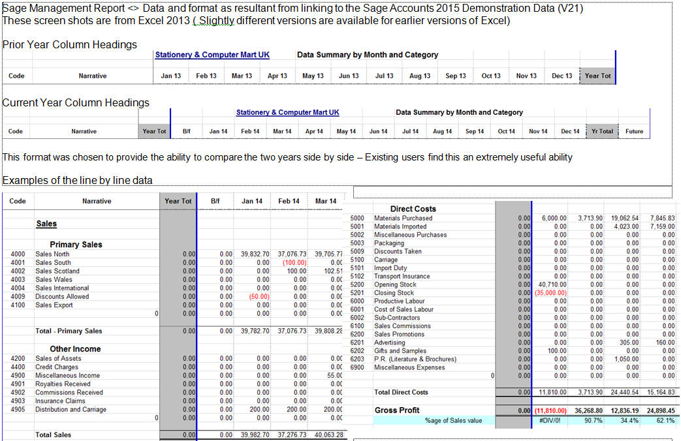This screenshot has height=441, width=681.
Task: Click the underlined Sales section heading
Action: point(46,224)
